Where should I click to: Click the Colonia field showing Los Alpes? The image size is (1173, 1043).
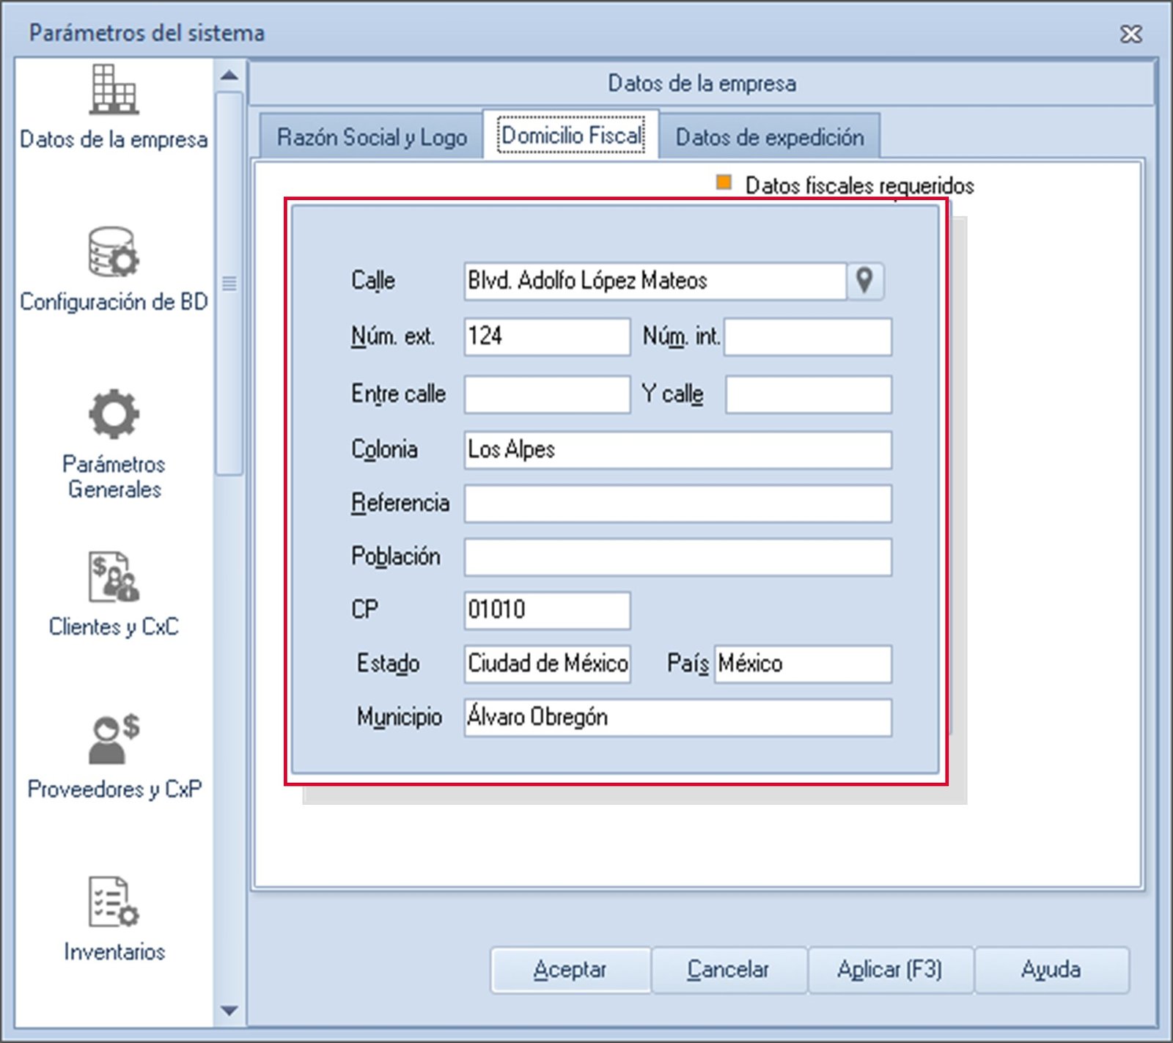[x=678, y=450]
